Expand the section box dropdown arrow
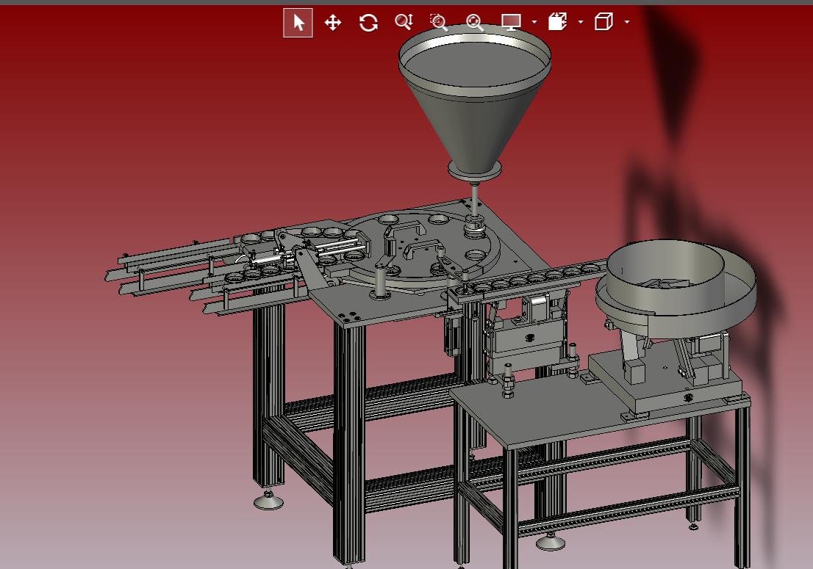 coord(581,22)
